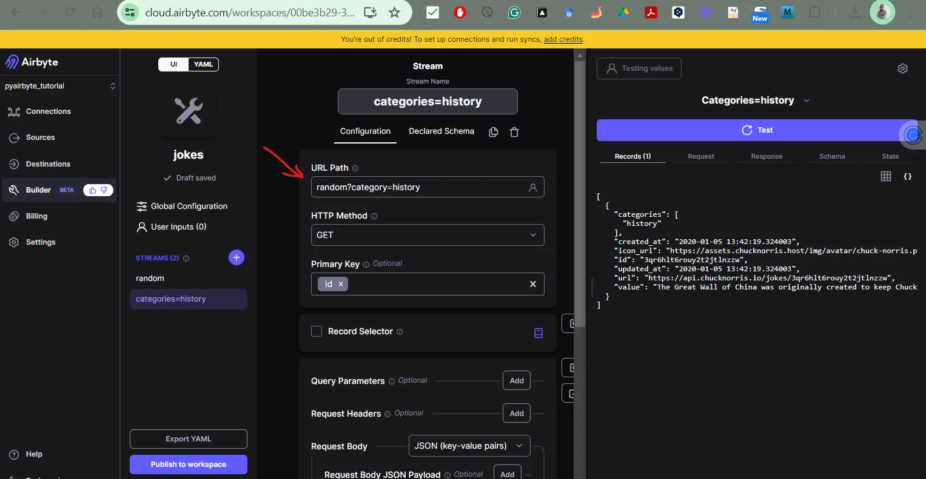Open Global Configuration
926x479 pixels.
click(x=182, y=206)
